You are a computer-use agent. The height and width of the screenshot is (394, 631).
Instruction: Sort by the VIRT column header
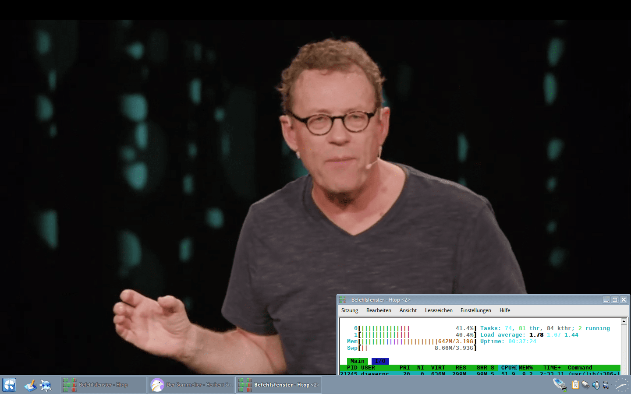[438, 368]
